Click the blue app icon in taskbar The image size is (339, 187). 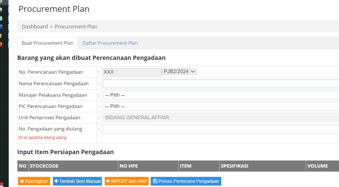(x=1, y=27)
